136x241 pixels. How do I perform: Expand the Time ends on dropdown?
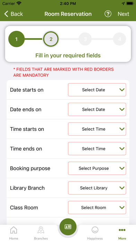[x=97, y=149]
